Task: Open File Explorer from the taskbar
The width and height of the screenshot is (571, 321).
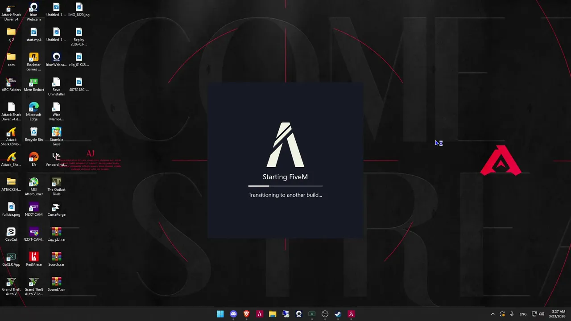Action: 273,314
